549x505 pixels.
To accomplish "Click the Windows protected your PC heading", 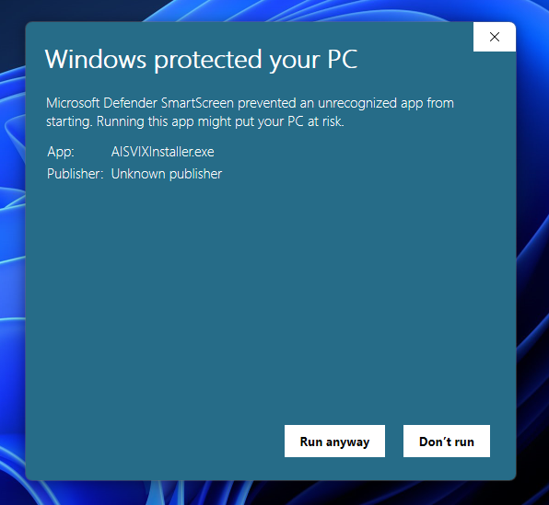I will point(202,60).
